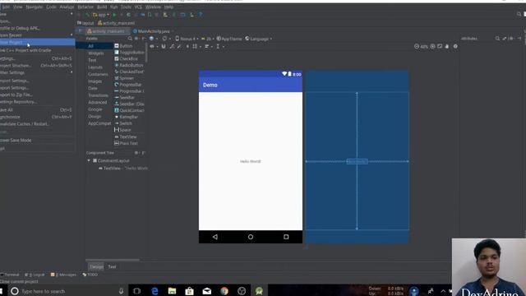Viewport: 526px width, 296px height.
Task: Switch to MainActivity.java editor tab
Action: click(154, 31)
